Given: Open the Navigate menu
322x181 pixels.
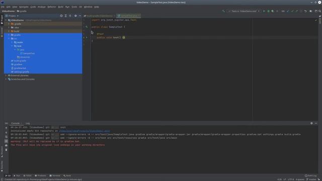Looking at the screenshot, I should click(24, 7).
